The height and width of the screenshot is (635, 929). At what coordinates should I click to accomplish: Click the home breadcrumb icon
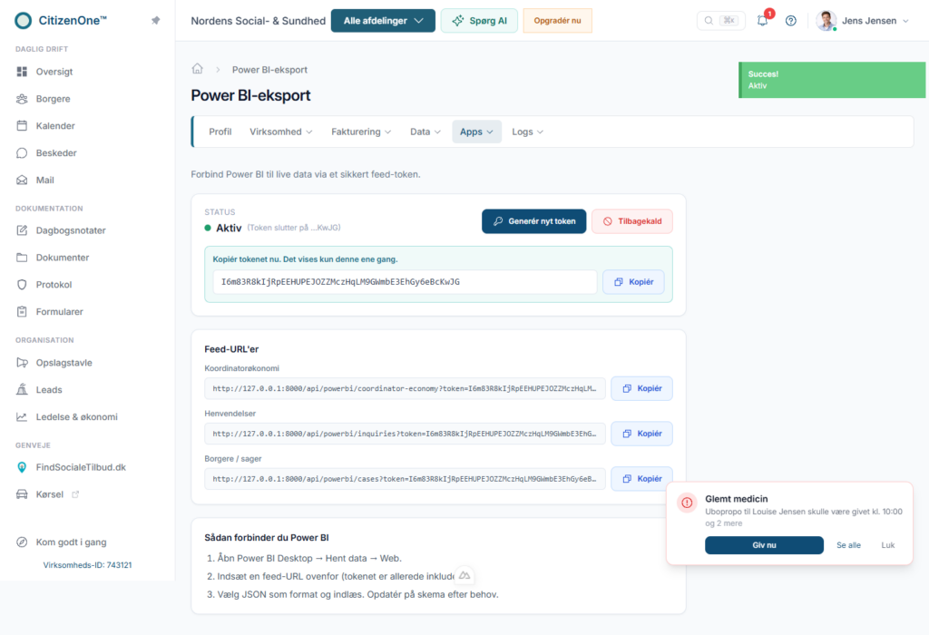pyautogui.click(x=197, y=69)
